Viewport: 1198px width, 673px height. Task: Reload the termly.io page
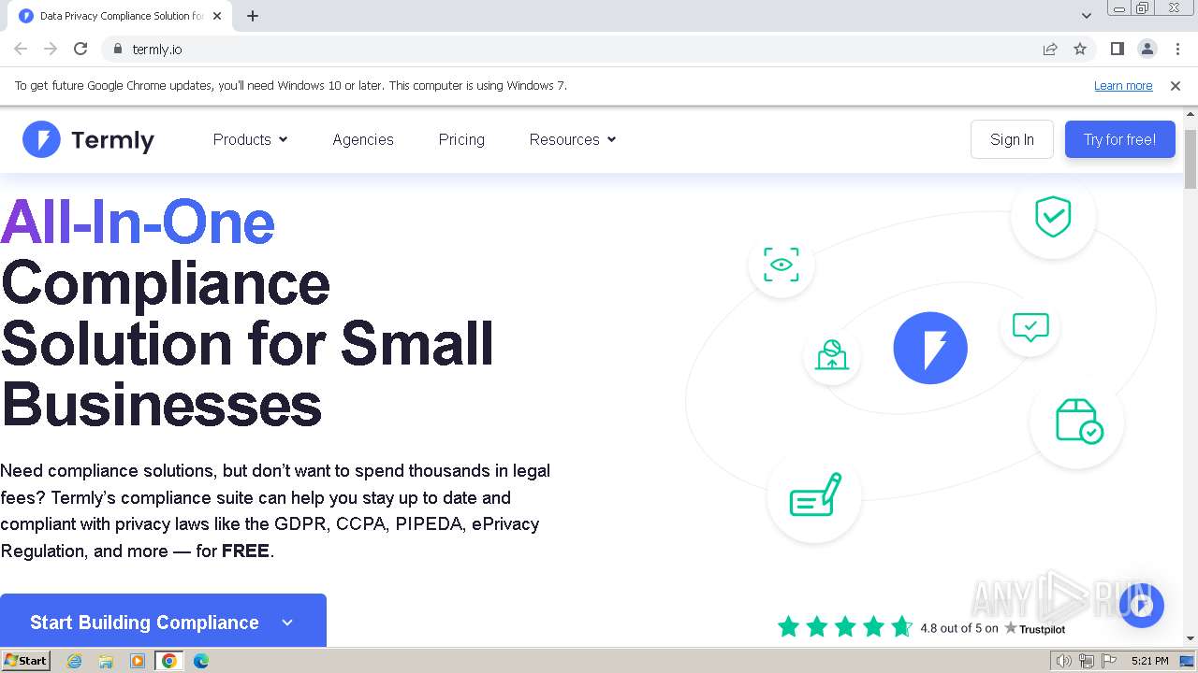[80, 49]
